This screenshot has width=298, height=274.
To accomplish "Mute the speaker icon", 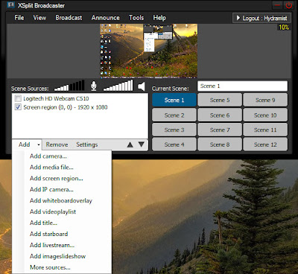I will [142, 86].
